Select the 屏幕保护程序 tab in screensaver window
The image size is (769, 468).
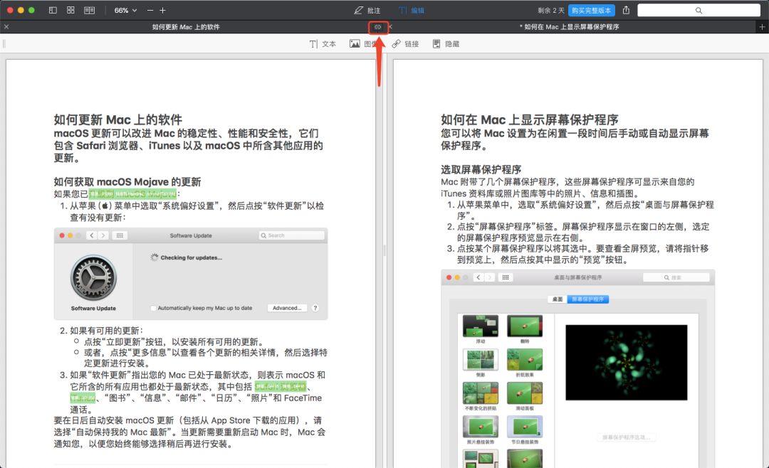pyautogui.click(x=588, y=299)
